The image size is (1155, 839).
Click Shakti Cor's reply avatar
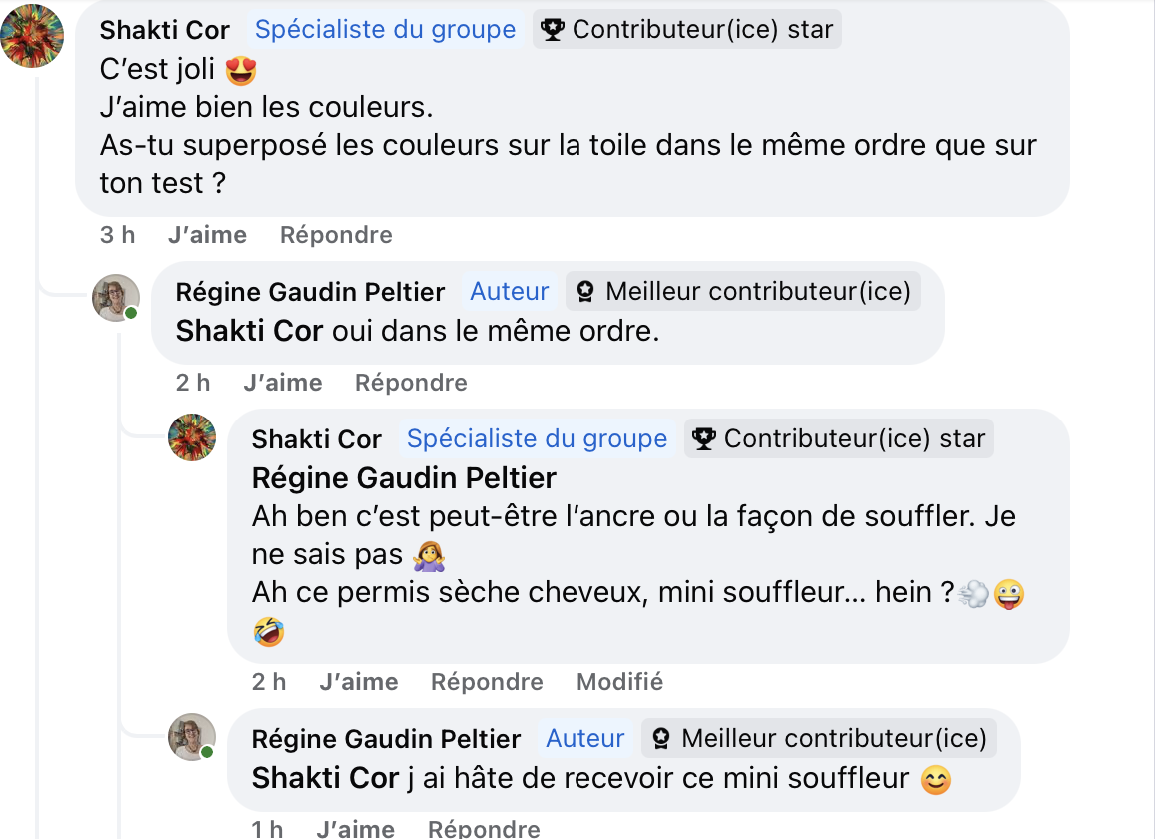(x=192, y=437)
